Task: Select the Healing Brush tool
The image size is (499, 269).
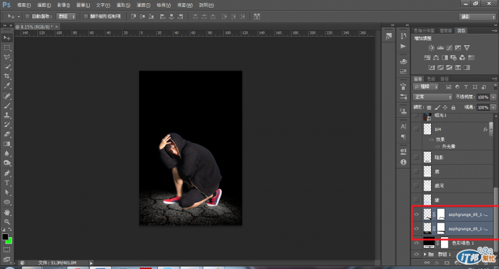Action: pos(7,96)
